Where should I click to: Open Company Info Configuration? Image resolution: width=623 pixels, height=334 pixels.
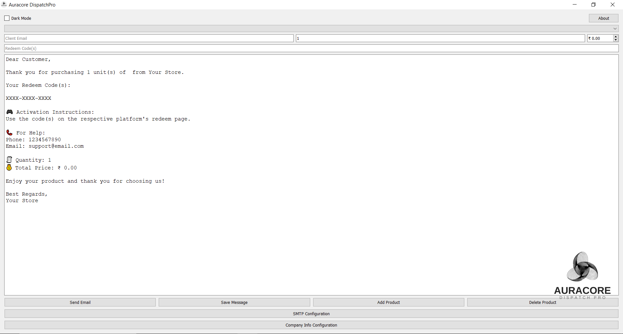click(311, 325)
